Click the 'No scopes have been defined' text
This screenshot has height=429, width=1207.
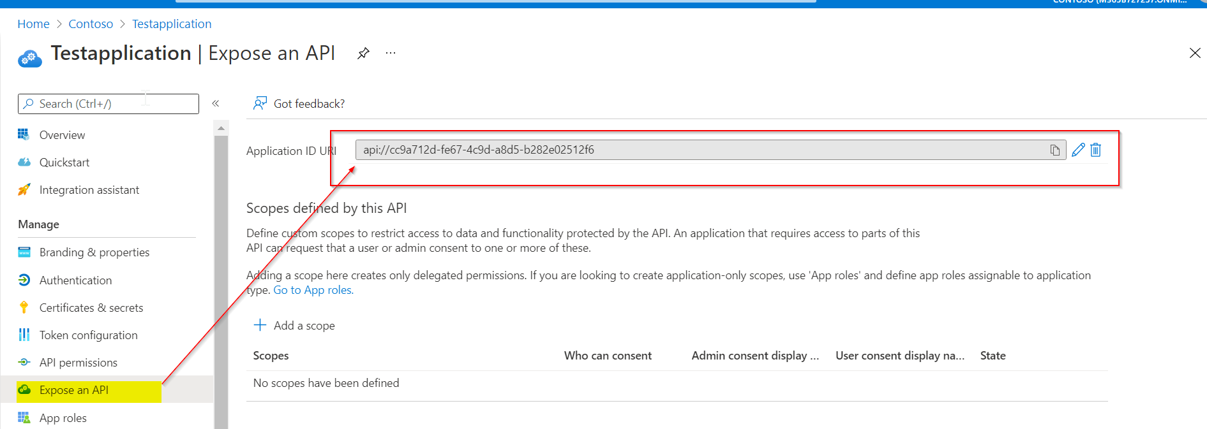coord(326,383)
